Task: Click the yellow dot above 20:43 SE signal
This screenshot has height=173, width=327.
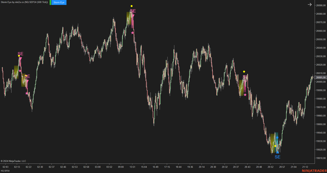Action: click(x=244, y=72)
